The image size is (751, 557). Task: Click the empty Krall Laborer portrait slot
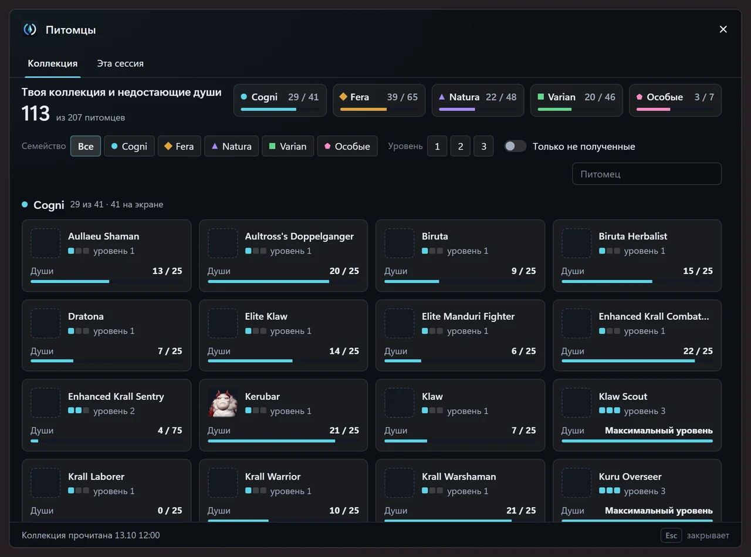coord(46,483)
